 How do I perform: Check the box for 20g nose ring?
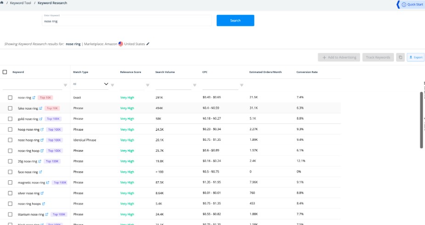[10, 161]
